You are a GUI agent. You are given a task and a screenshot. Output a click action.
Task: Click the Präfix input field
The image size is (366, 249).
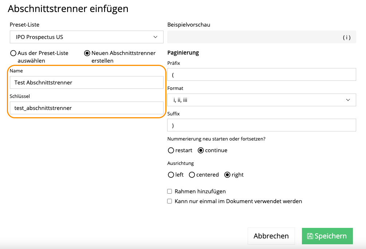261,74
